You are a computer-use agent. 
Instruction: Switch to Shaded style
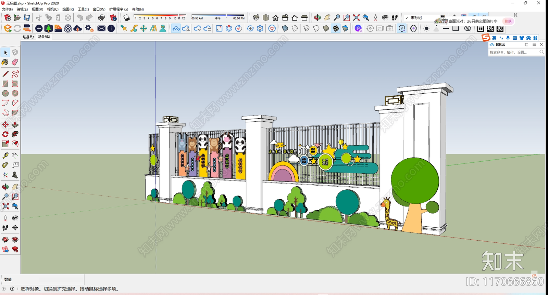tap(326, 28)
